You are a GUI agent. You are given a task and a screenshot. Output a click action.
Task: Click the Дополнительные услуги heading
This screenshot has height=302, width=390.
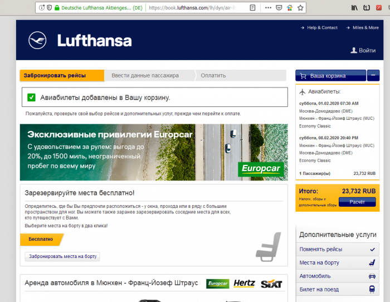[x=338, y=235]
